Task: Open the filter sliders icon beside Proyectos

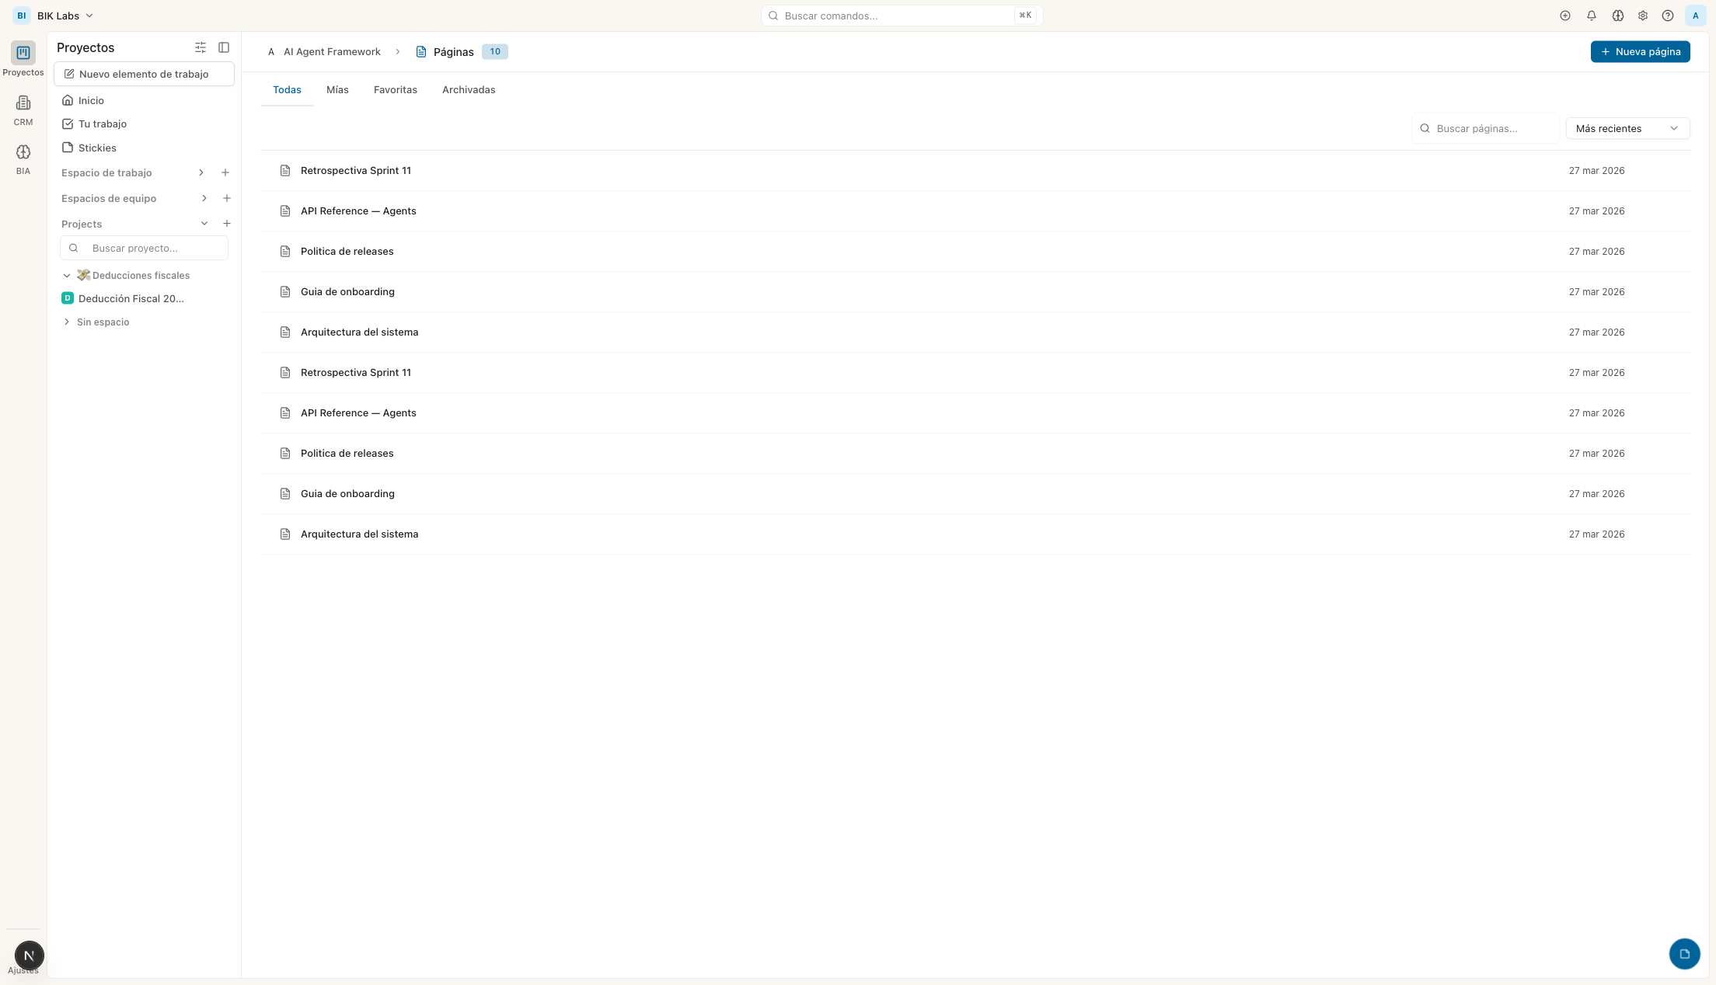Action: 201,47
